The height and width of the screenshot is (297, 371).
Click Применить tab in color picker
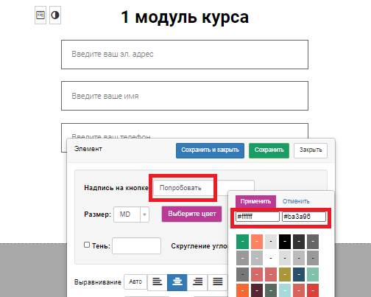point(255,201)
